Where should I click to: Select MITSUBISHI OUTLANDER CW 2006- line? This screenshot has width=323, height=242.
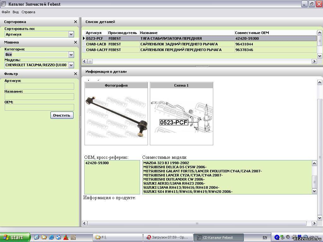tap(174, 179)
